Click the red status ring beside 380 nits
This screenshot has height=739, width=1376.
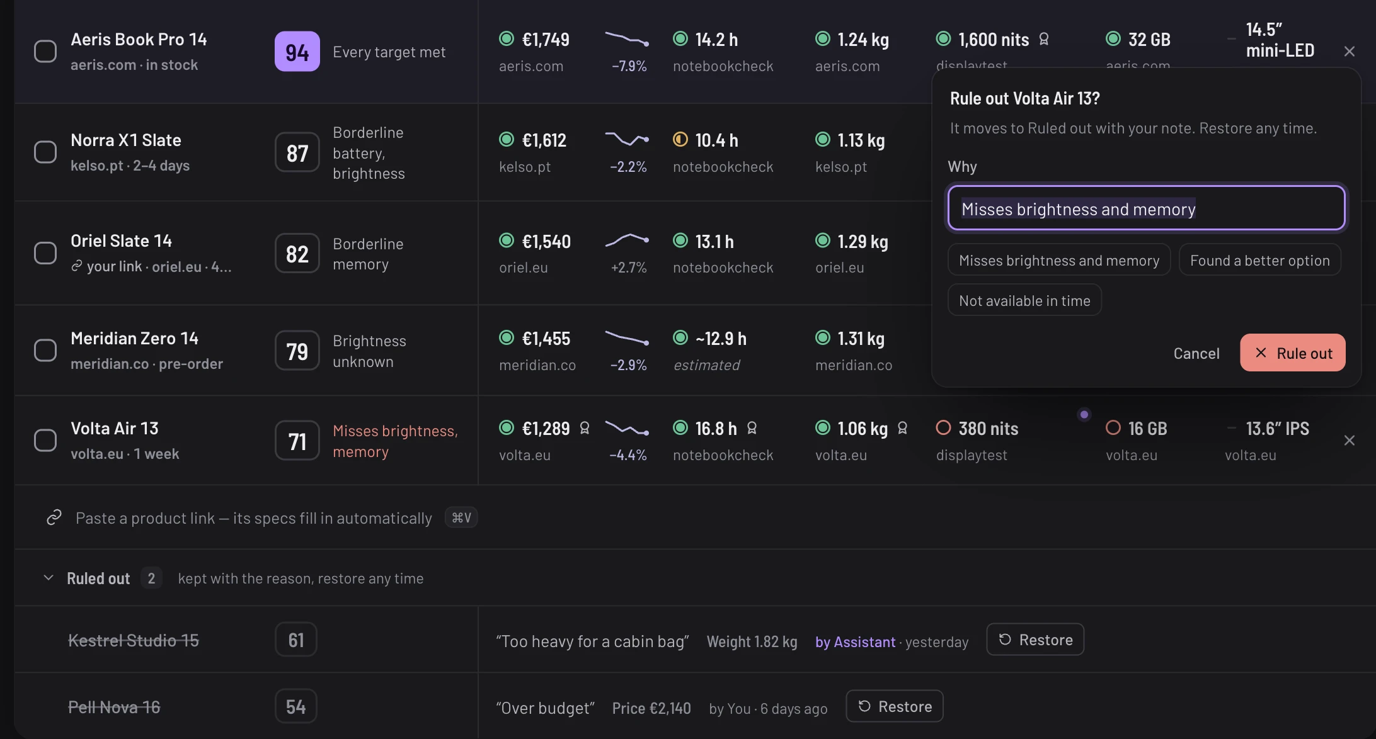click(943, 427)
